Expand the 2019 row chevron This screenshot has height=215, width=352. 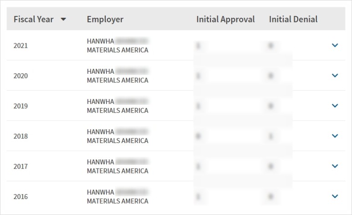tap(335, 106)
